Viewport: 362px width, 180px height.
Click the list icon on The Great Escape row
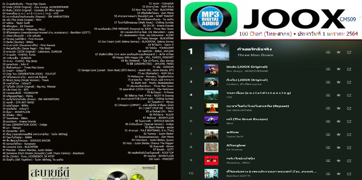pos(328,121)
